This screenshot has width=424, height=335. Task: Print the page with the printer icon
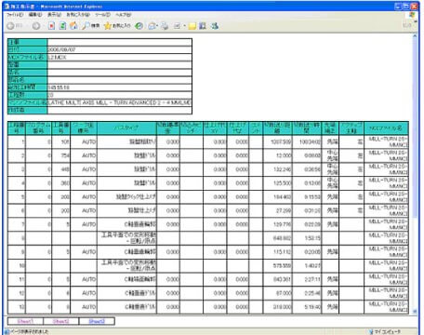pyautogui.click(x=165, y=26)
